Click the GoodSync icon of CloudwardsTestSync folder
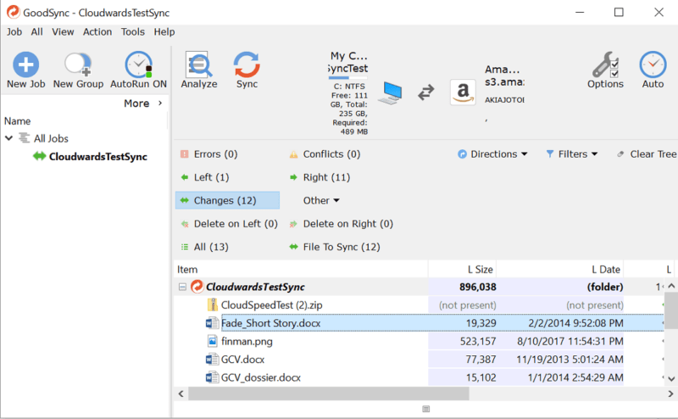 [x=197, y=287]
